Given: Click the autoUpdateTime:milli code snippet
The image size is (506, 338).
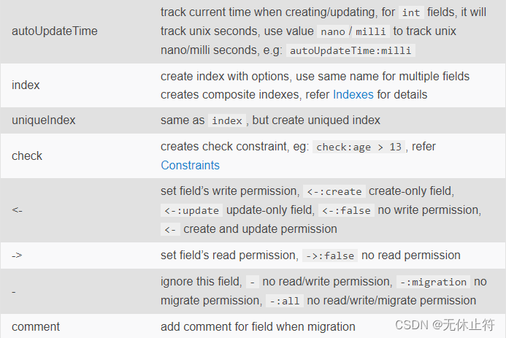Looking at the screenshot, I should pos(350,50).
